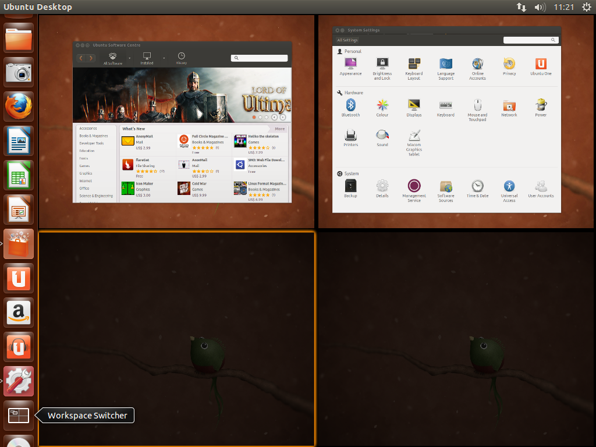Open Online Accounts settings
The width and height of the screenshot is (596, 447).
477,69
